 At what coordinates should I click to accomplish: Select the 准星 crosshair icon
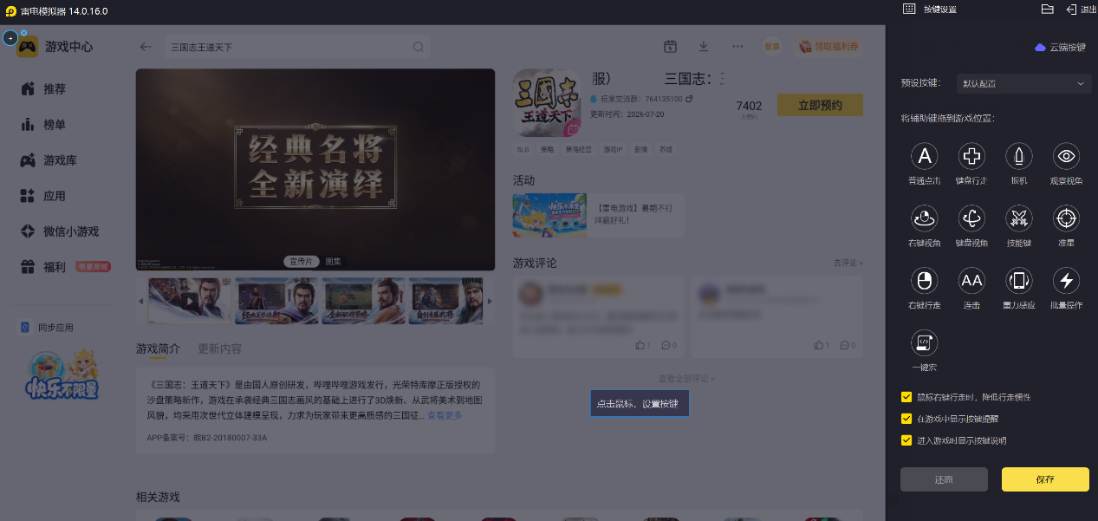click(x=1066, y=218)
